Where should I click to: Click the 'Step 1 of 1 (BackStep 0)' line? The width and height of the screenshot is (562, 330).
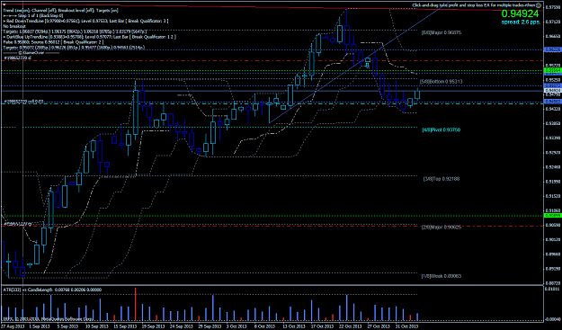click(x=33, y=16)
